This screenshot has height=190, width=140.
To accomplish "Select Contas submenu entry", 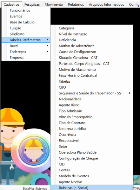I will click(x=92, y=170).
